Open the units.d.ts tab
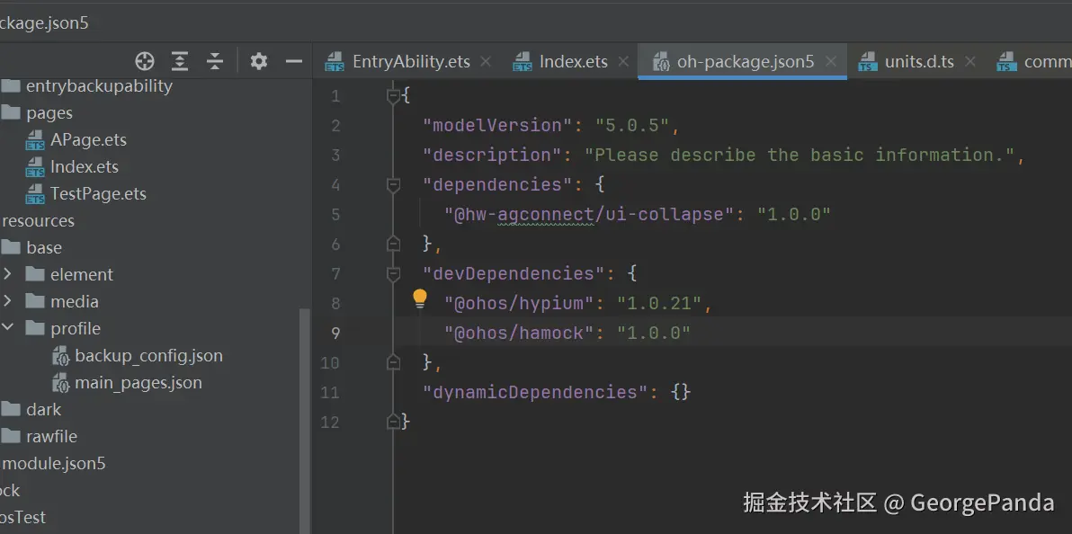The height and width of the screenshot is (534, 1072). 919,61
